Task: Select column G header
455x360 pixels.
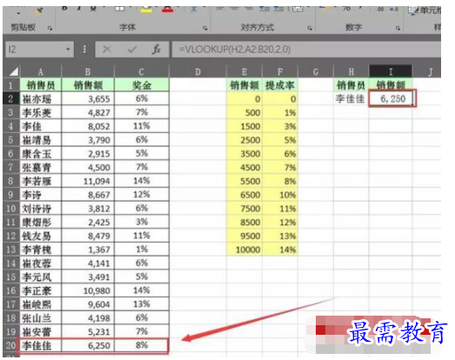Action: point(316,71)
